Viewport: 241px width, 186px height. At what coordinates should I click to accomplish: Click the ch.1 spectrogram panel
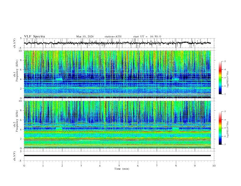pos(117,74)
